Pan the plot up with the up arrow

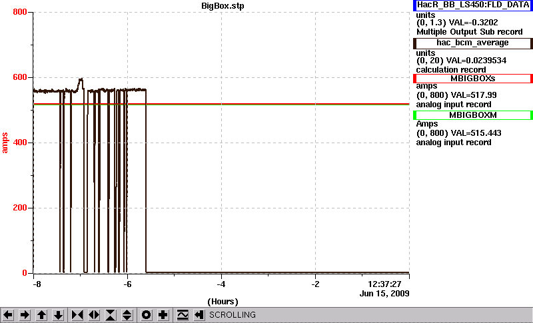41,315
